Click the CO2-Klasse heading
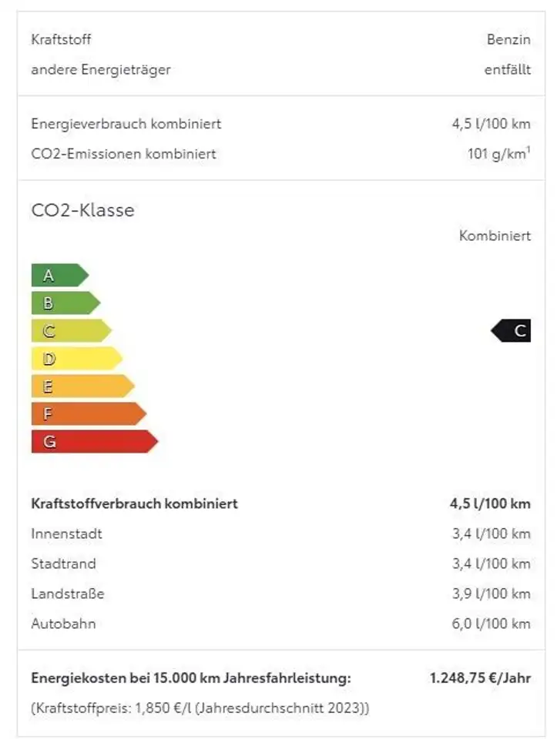Viewport: 557px width, 739px height. 82,210
